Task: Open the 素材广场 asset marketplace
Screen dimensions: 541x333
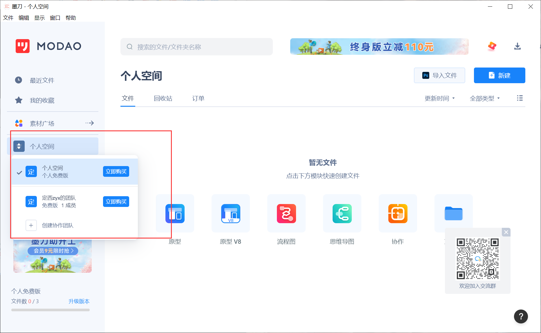Action: (42, 123)
